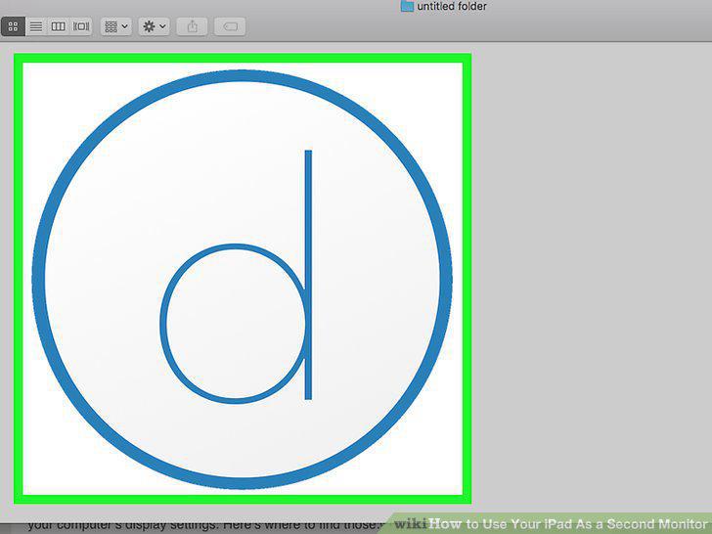Viewport: 712px width, 534px height.
Task: Click the Edit Tags toolbar button
Action: (230, 26)
